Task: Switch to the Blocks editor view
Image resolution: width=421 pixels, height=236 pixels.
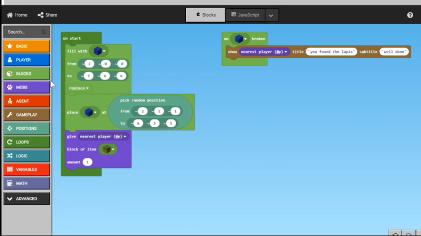Action: click(x=206, y=15)
